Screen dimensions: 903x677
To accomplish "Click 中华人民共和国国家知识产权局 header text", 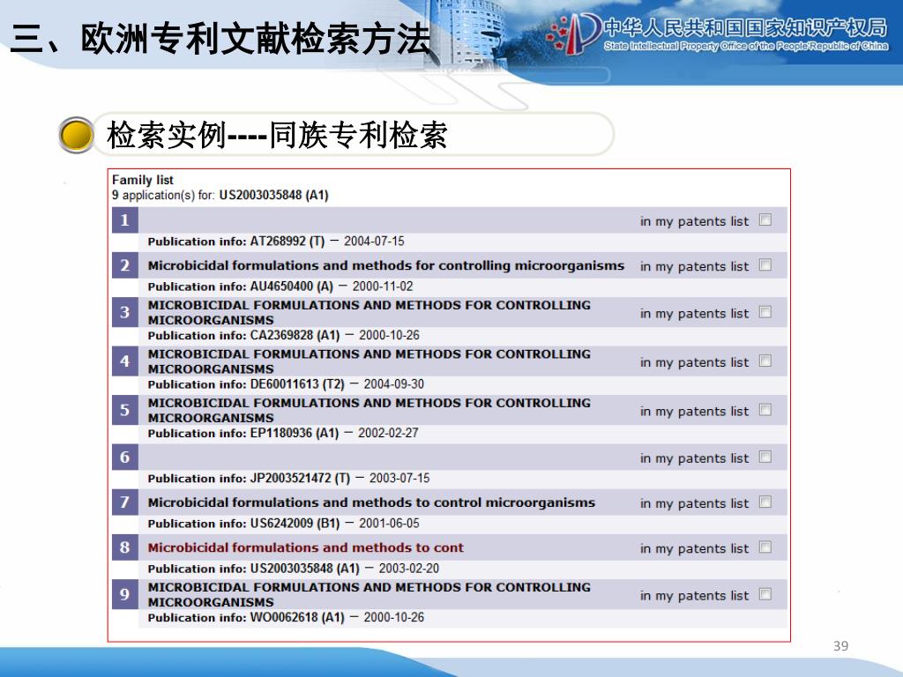I will coord(746,26).
